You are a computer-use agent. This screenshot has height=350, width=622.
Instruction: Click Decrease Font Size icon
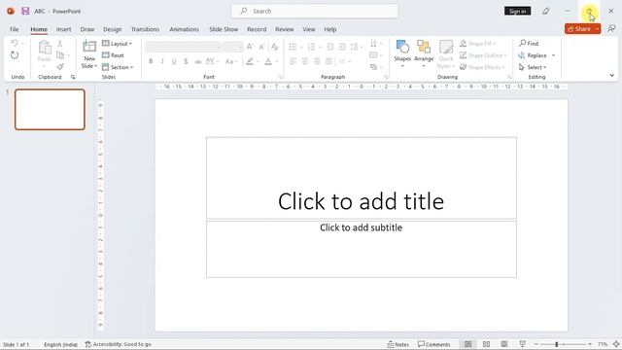pyautogui.click(x=261, y=47)
